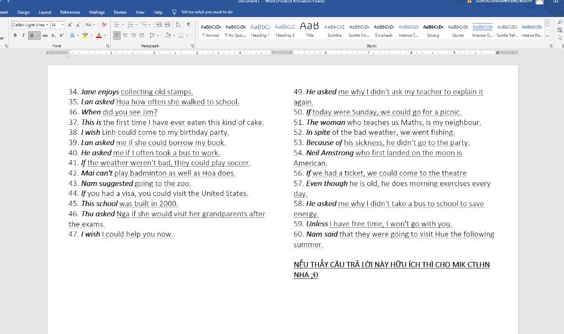Apply the No Spacing style
The height and width of the screenshot is (334, 564).
click(236, 30)
